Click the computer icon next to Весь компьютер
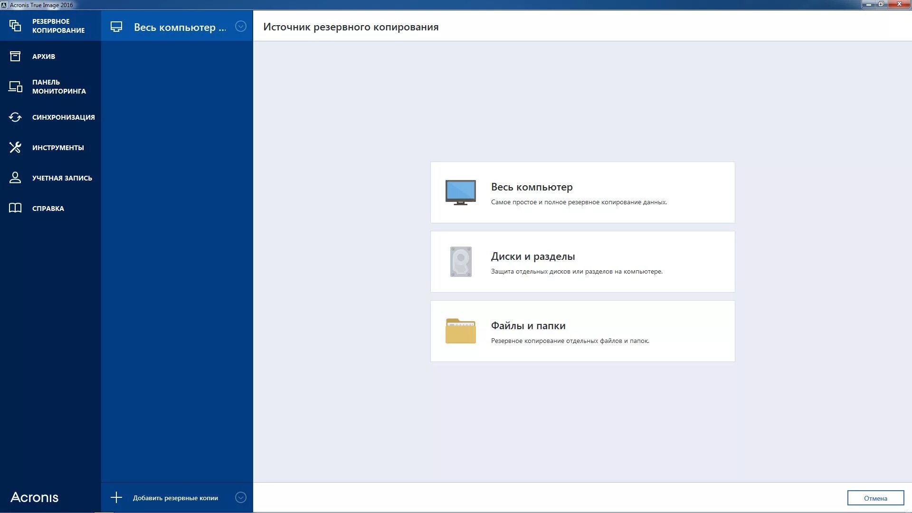The height and width of the screenshot is (513, 912). tap(117, 27)
